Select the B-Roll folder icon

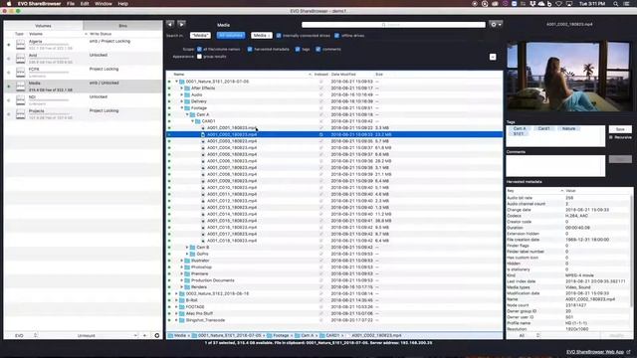(182, 300)
